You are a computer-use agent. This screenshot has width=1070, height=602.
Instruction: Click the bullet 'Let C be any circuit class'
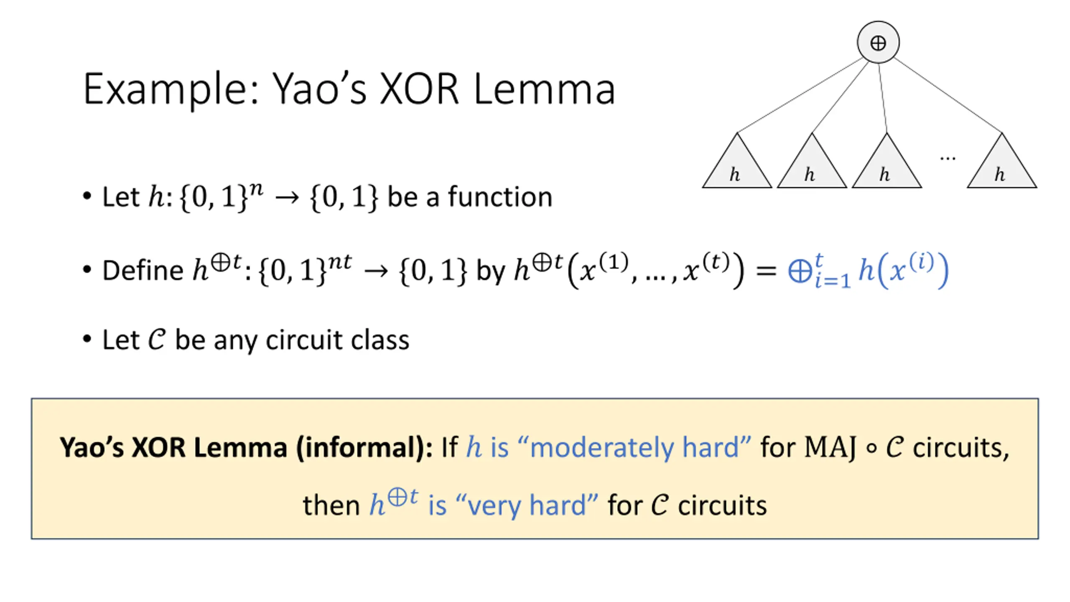click(x=246, y=339)
